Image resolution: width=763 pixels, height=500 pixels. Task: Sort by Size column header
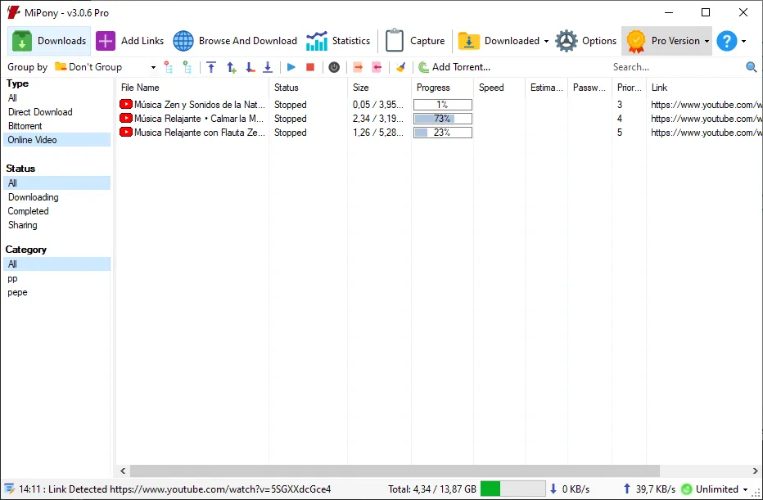point(380,88)
